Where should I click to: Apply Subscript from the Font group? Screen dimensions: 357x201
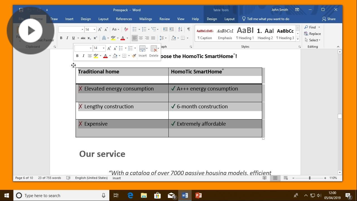[x=89, y=38]
